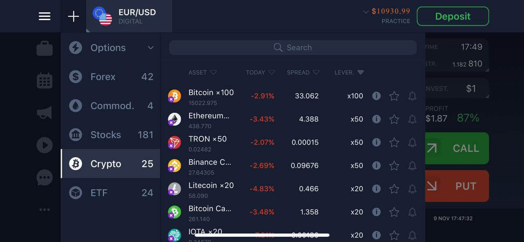Screen dimensions: 524x242
Task: Select the Forex category
Action: (111, 77)
